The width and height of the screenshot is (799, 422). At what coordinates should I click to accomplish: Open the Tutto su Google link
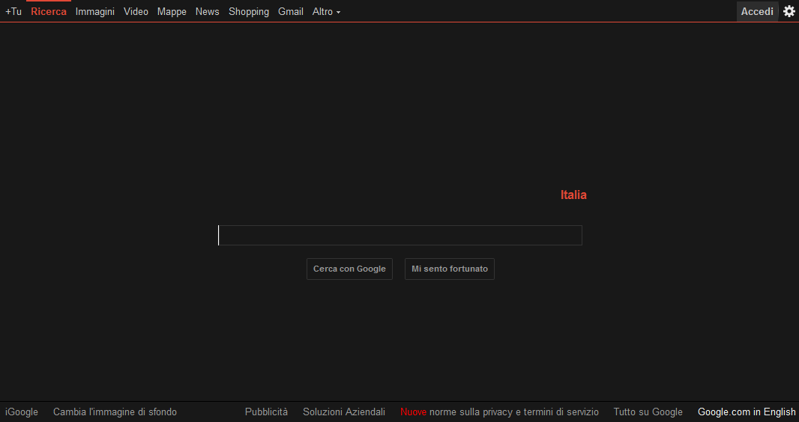(x=648, y=412)
